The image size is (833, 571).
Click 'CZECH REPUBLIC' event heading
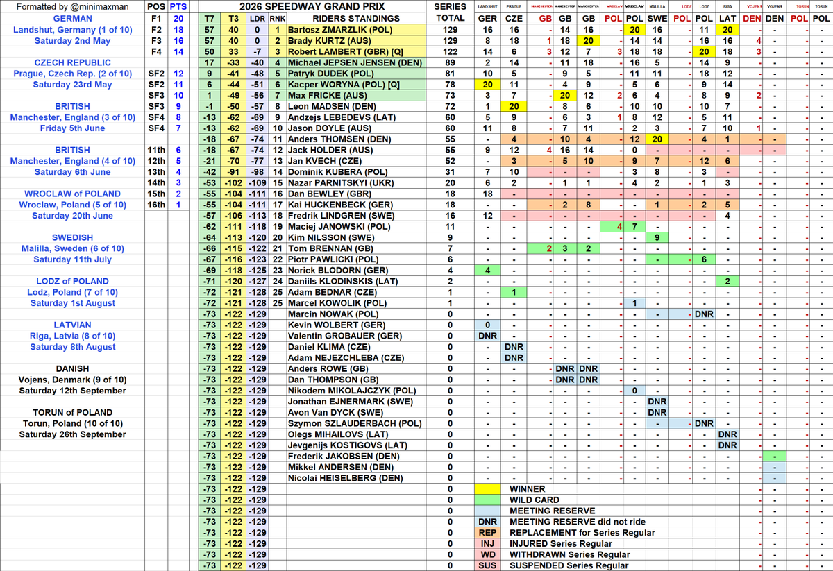click(x=72, y=62)
